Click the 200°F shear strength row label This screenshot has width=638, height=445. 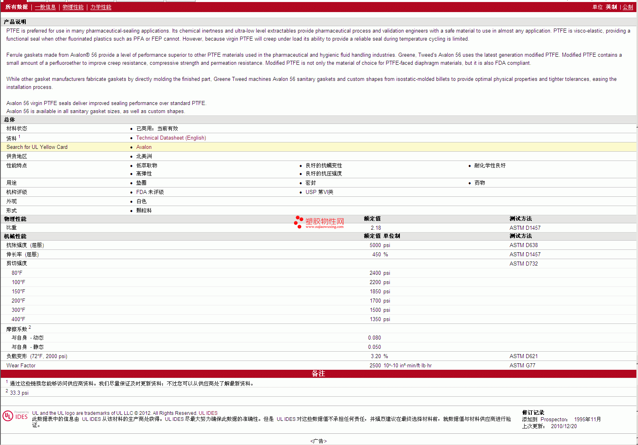pyautogui.click(x=18, y=301)
